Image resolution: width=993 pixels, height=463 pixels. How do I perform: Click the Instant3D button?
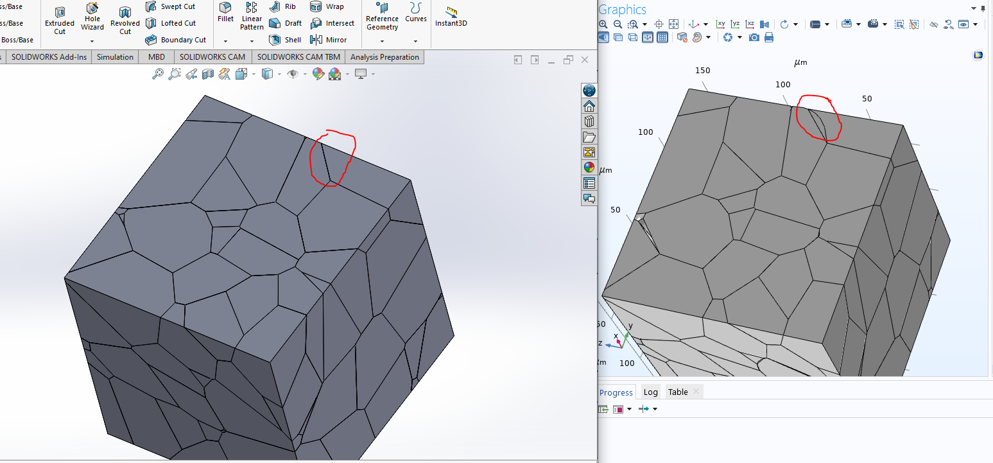click(451, 18)
